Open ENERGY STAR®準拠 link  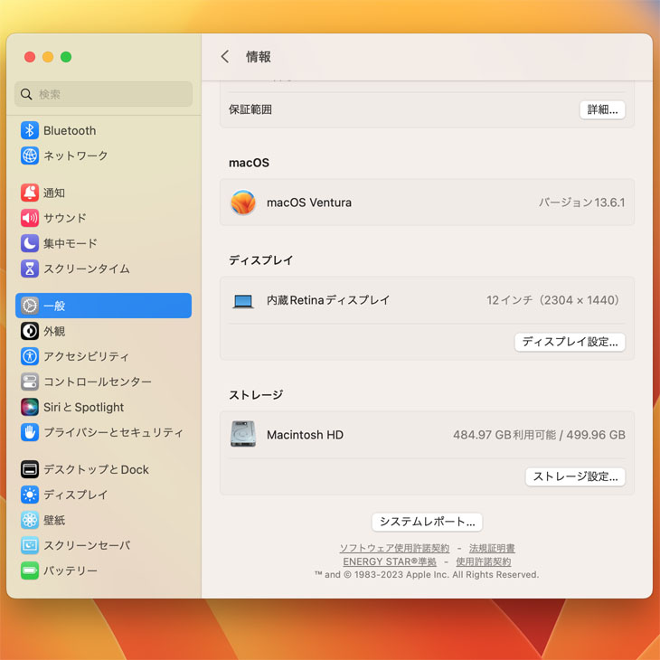[x=390, y=562]
